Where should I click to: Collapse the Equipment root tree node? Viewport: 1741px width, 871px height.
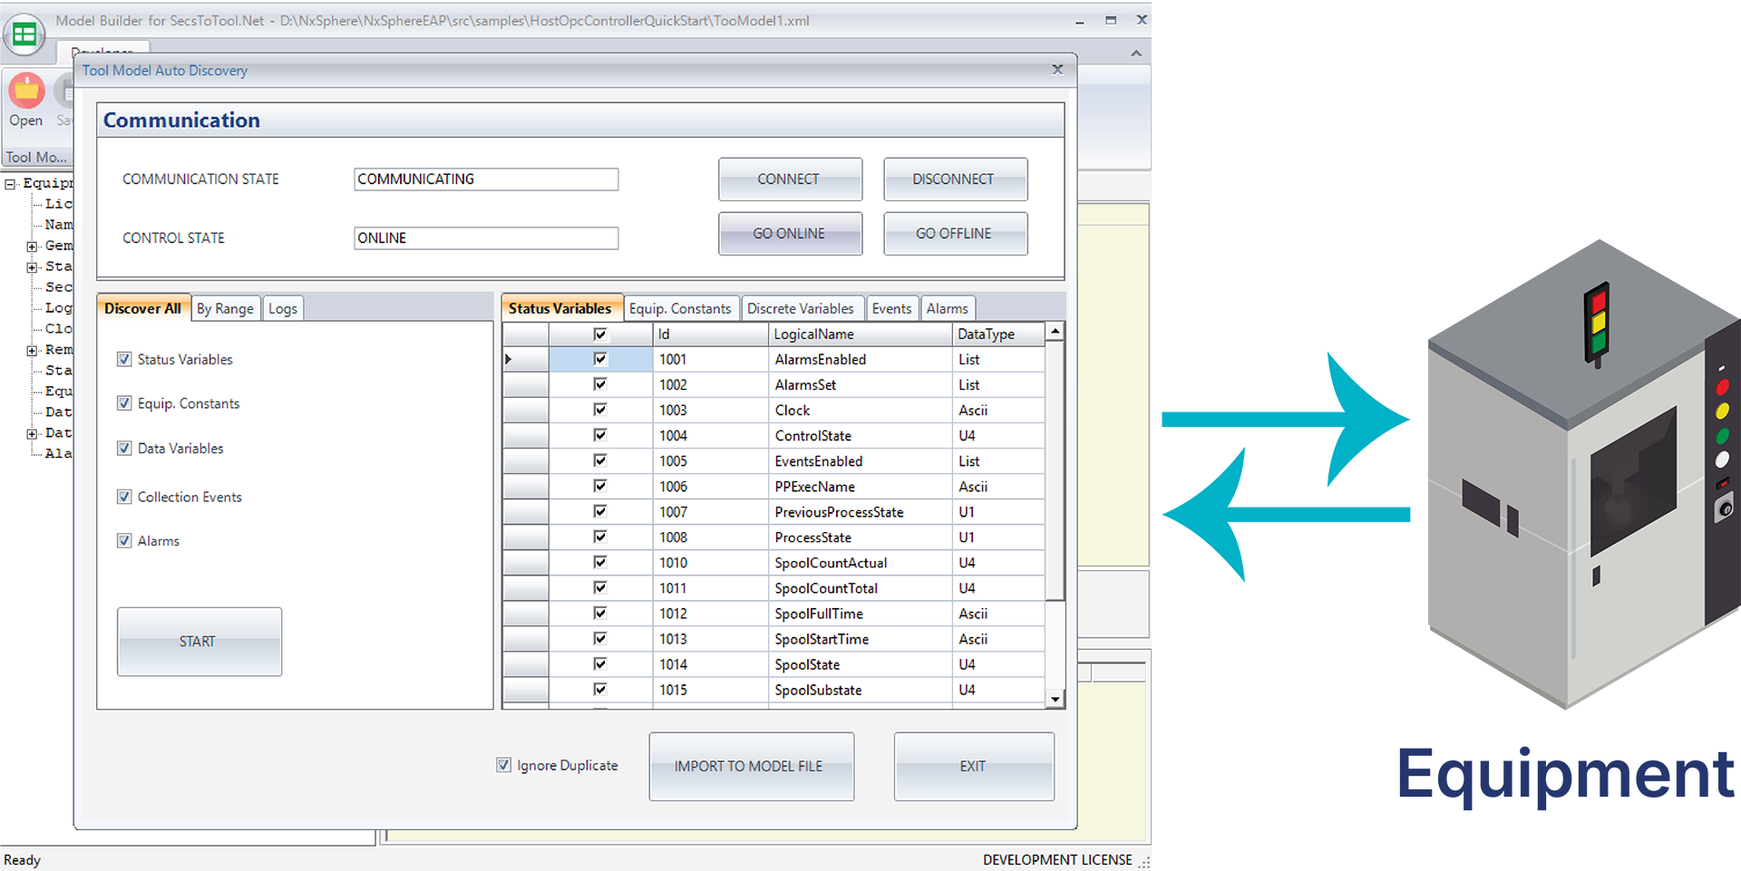point(11,184)
